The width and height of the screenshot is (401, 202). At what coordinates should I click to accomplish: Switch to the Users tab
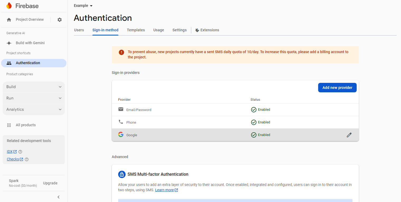79,30
